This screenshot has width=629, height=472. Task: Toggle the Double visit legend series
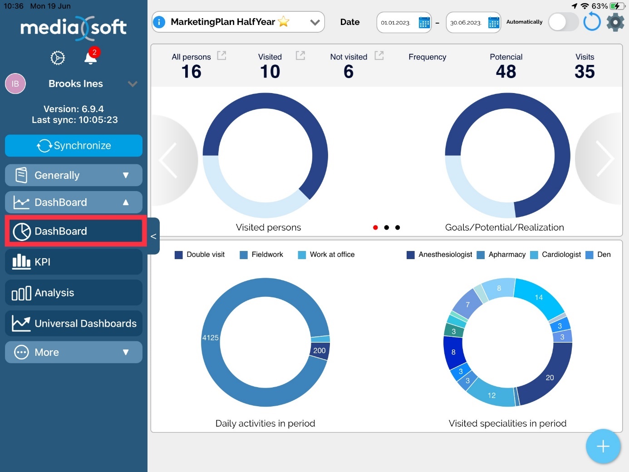coord(200,255)
